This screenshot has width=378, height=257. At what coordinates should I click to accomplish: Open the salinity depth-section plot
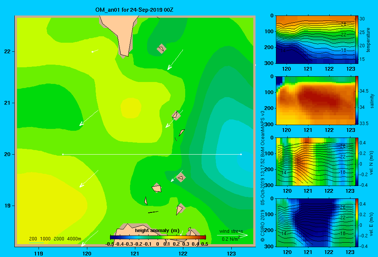click(315, 100)
